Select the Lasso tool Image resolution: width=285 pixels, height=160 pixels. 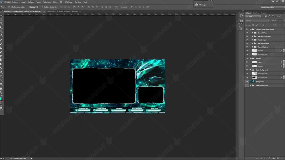1,23
